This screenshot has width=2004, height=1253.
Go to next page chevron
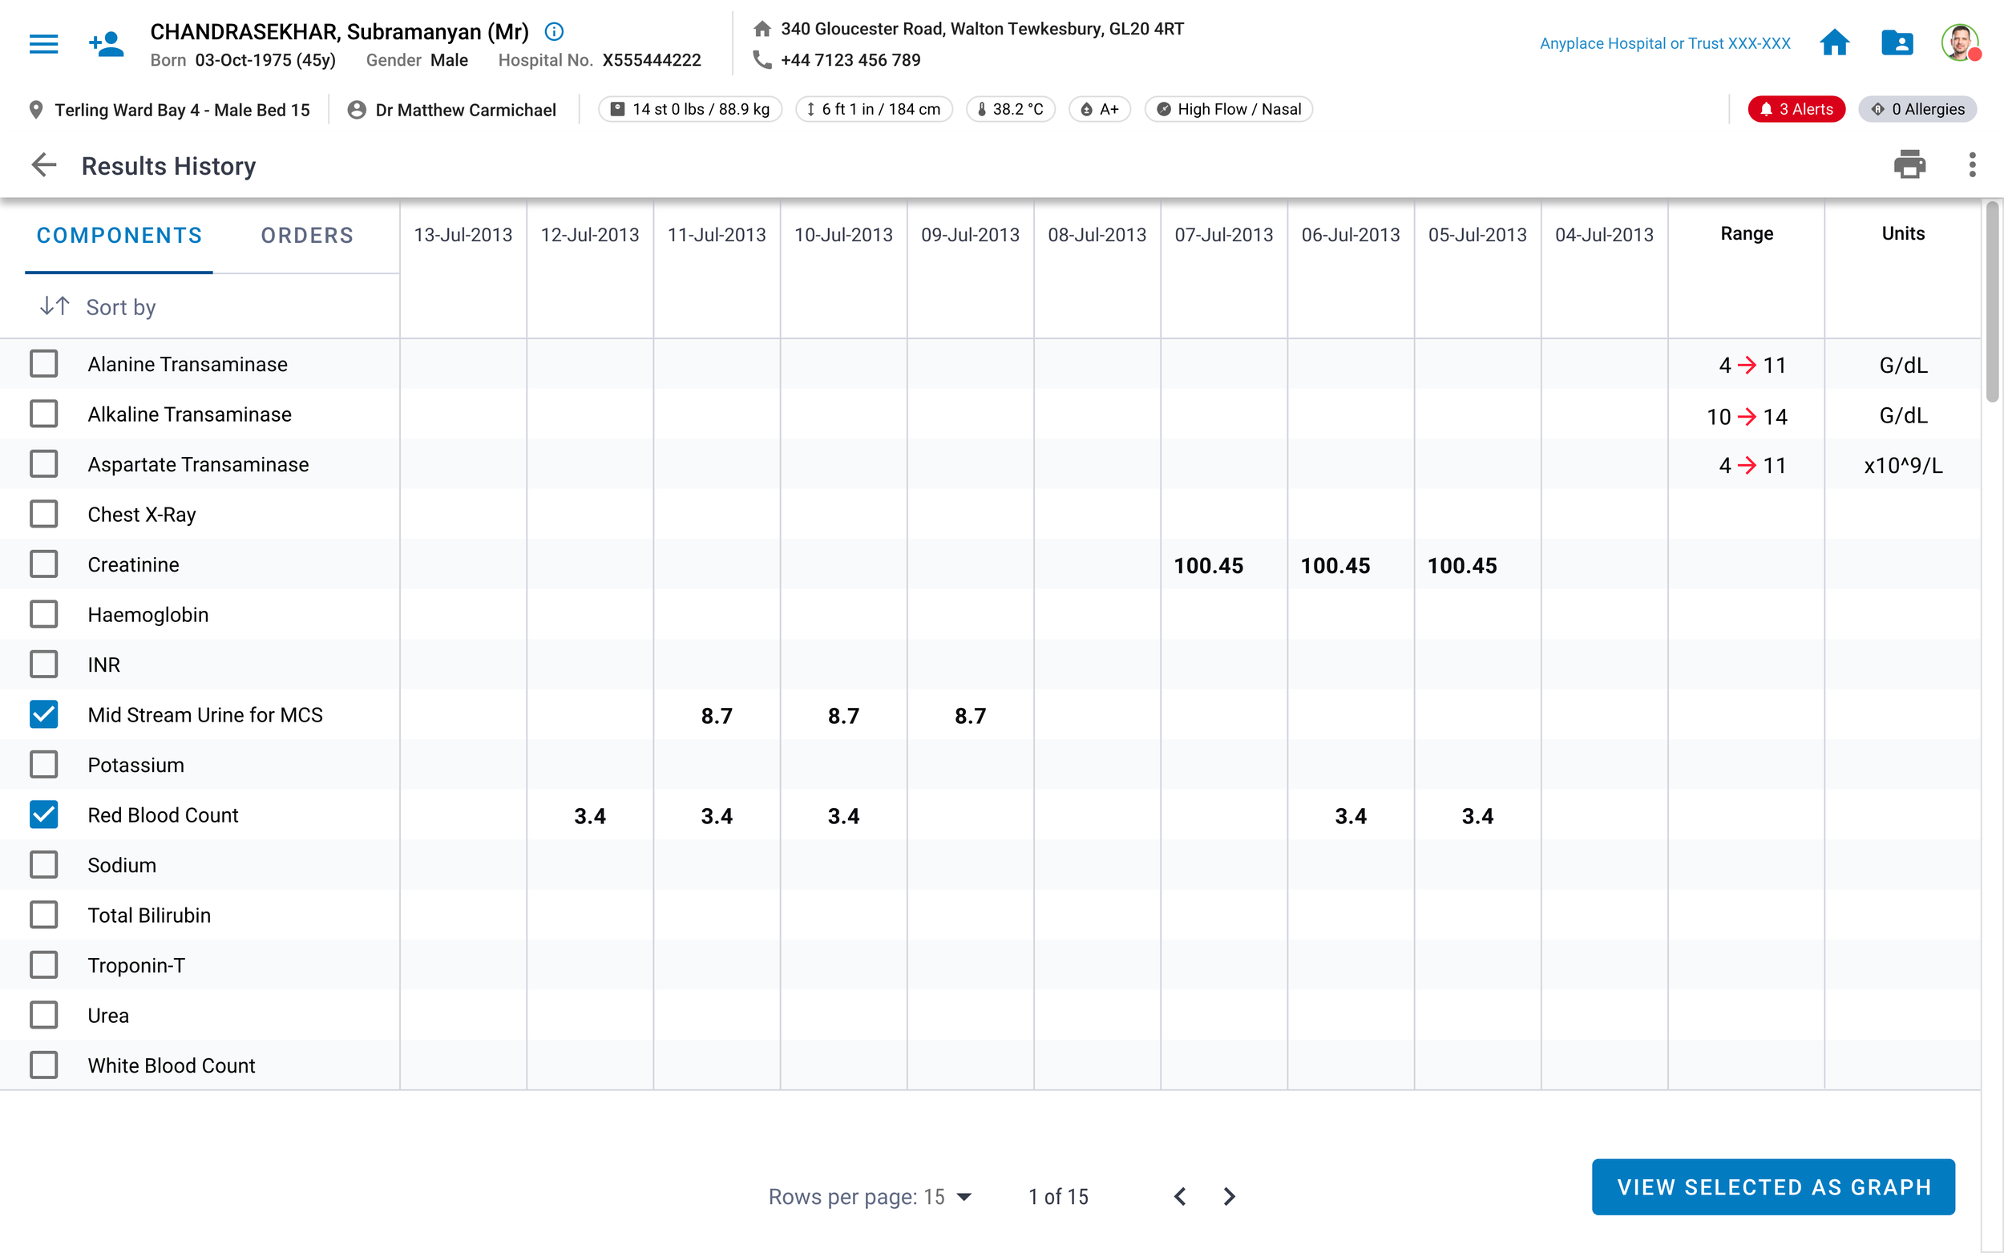pyautogui.click(x=1230, y=1197)
